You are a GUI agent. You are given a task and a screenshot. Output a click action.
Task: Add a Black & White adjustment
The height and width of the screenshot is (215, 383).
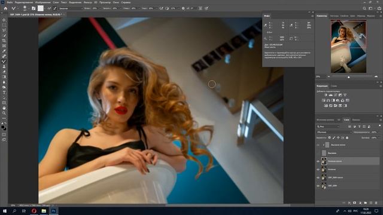point(333,100)
